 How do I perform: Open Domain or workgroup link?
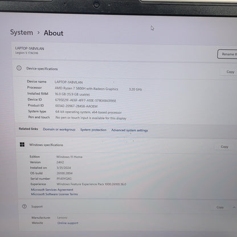[59, 129]
